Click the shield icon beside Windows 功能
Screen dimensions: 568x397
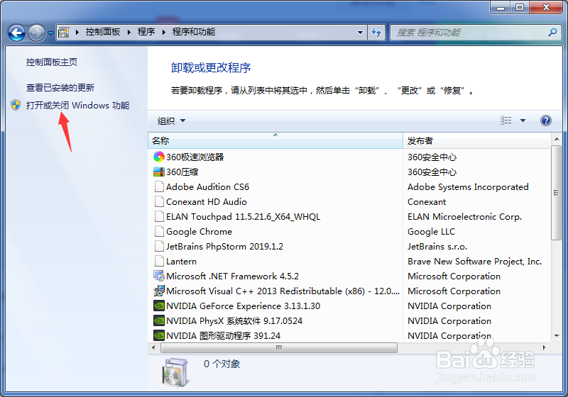pyautogui.click(x=16, y=105)
